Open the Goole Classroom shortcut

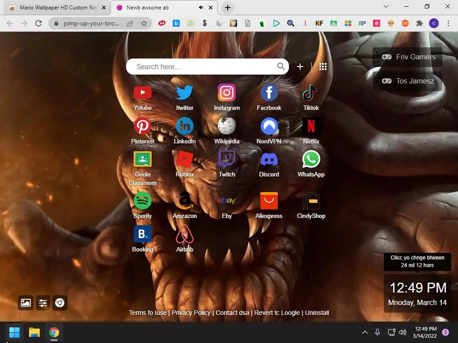(143, 159)
